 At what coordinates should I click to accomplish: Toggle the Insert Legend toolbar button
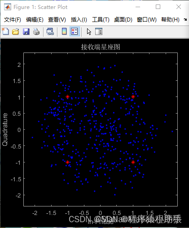coord(75,31)
